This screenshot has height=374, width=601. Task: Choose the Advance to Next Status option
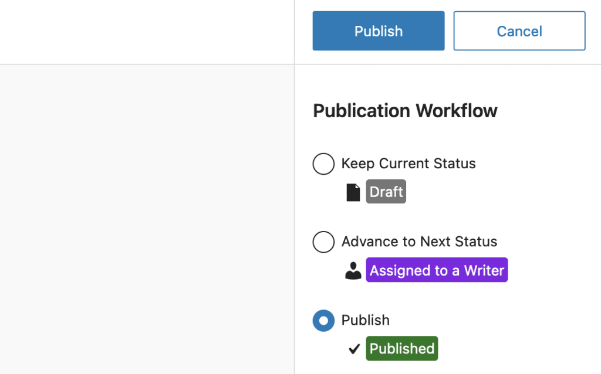point(323,242)
